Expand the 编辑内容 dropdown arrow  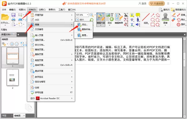point(101,25)
